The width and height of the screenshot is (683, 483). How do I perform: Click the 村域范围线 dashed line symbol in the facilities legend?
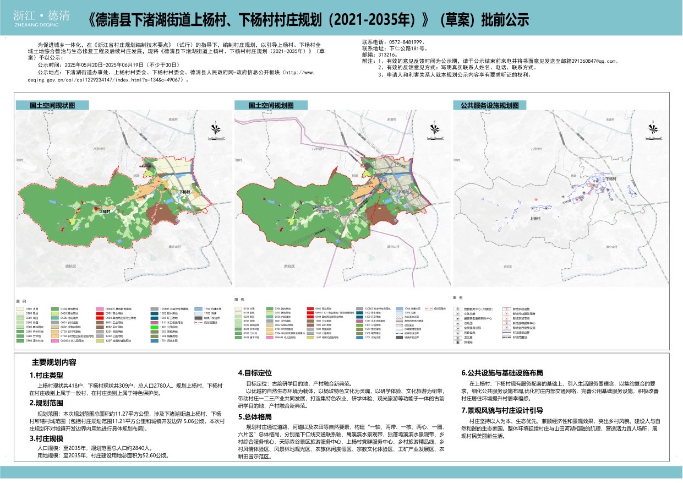point(507,338)
